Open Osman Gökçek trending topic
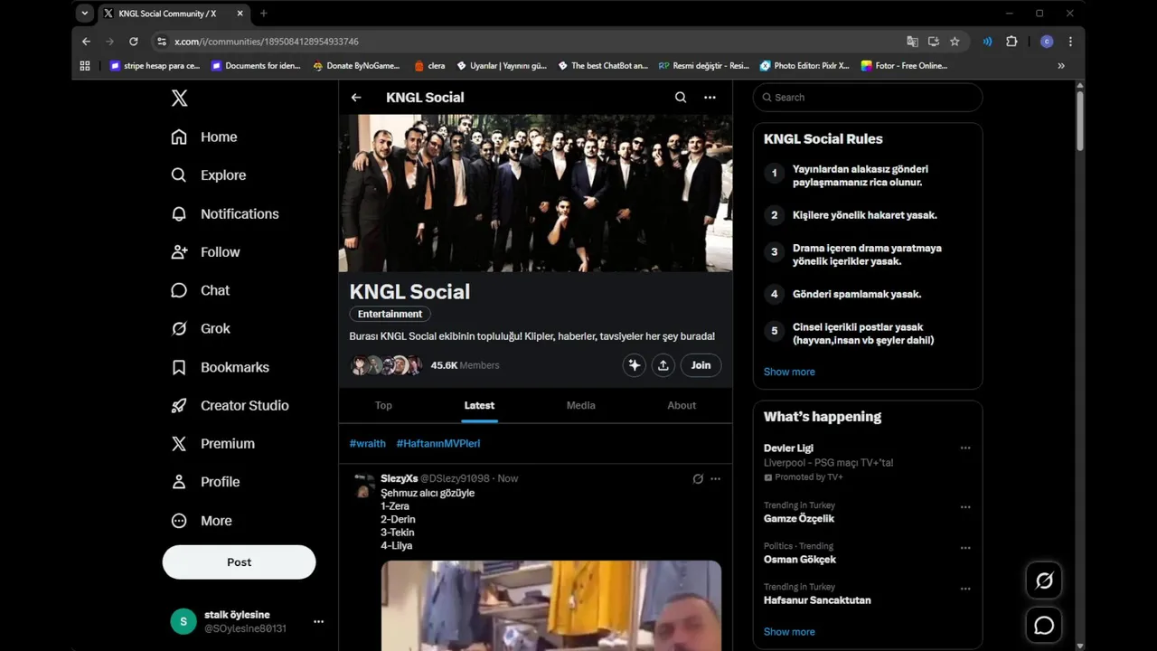This screenshot has width=1157, height=651. point(800,560)
